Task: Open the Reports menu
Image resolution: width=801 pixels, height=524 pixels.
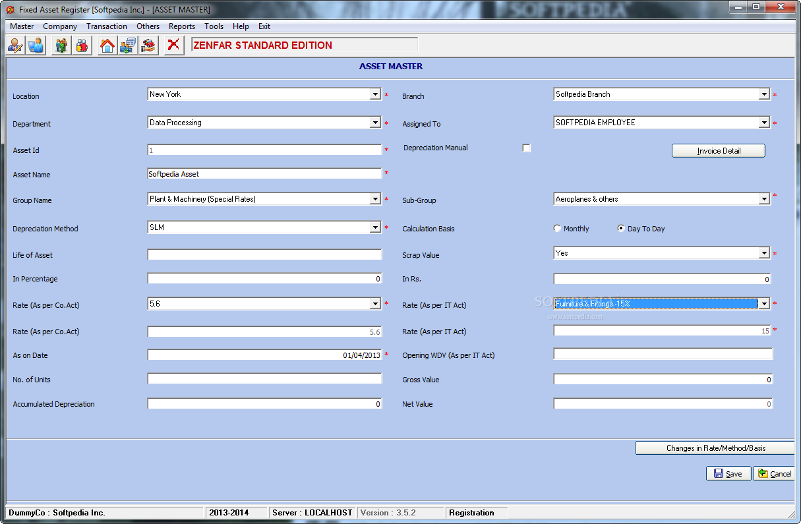Action: click(182, 26)
